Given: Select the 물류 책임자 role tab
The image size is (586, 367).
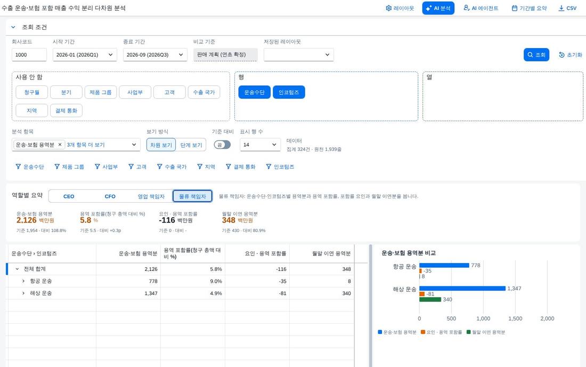Looking at the screenshot, I should pyautogui.click(x=192, y=196).
